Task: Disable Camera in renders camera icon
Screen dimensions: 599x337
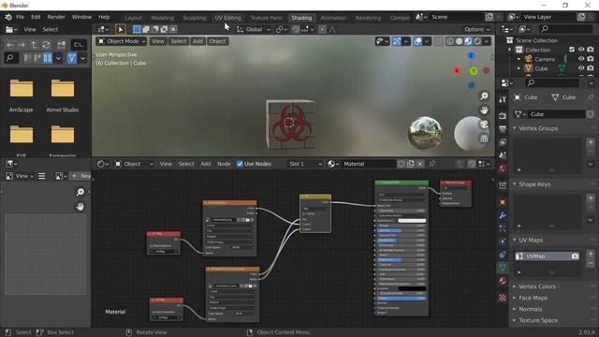Action: pos(591,59)
